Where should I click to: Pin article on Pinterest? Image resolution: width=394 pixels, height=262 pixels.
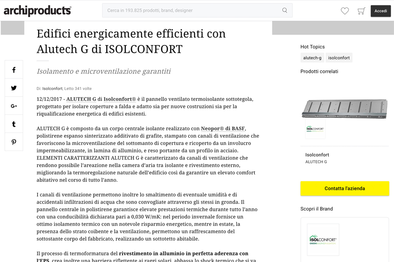click(x=14, y=142)
